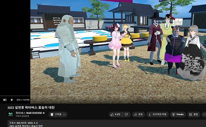
Task: Create a clip with 클립 button
Action: (194, 114)
